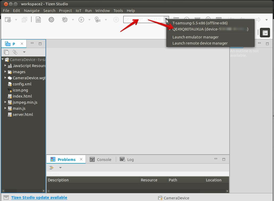Close the Problems tab
Image resolution: width=274 pixels, height=201 pixels.
[x=81, y=159]
